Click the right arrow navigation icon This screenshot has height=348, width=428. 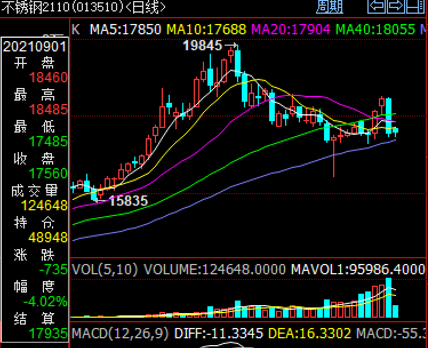point(396,6)
